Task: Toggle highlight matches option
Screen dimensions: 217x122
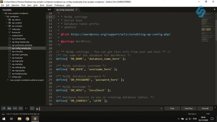Action: point(32,108)
